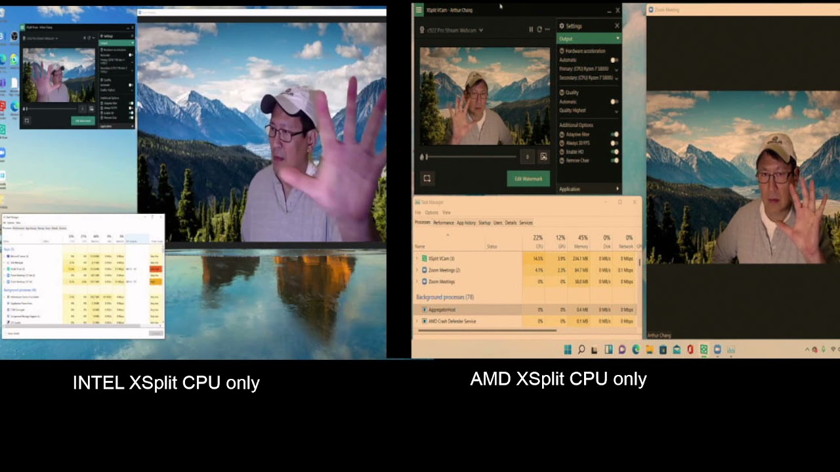Click the info icon next to Always 30 FPS
This screenshot has height=472, width=840.
coord(562,143)
